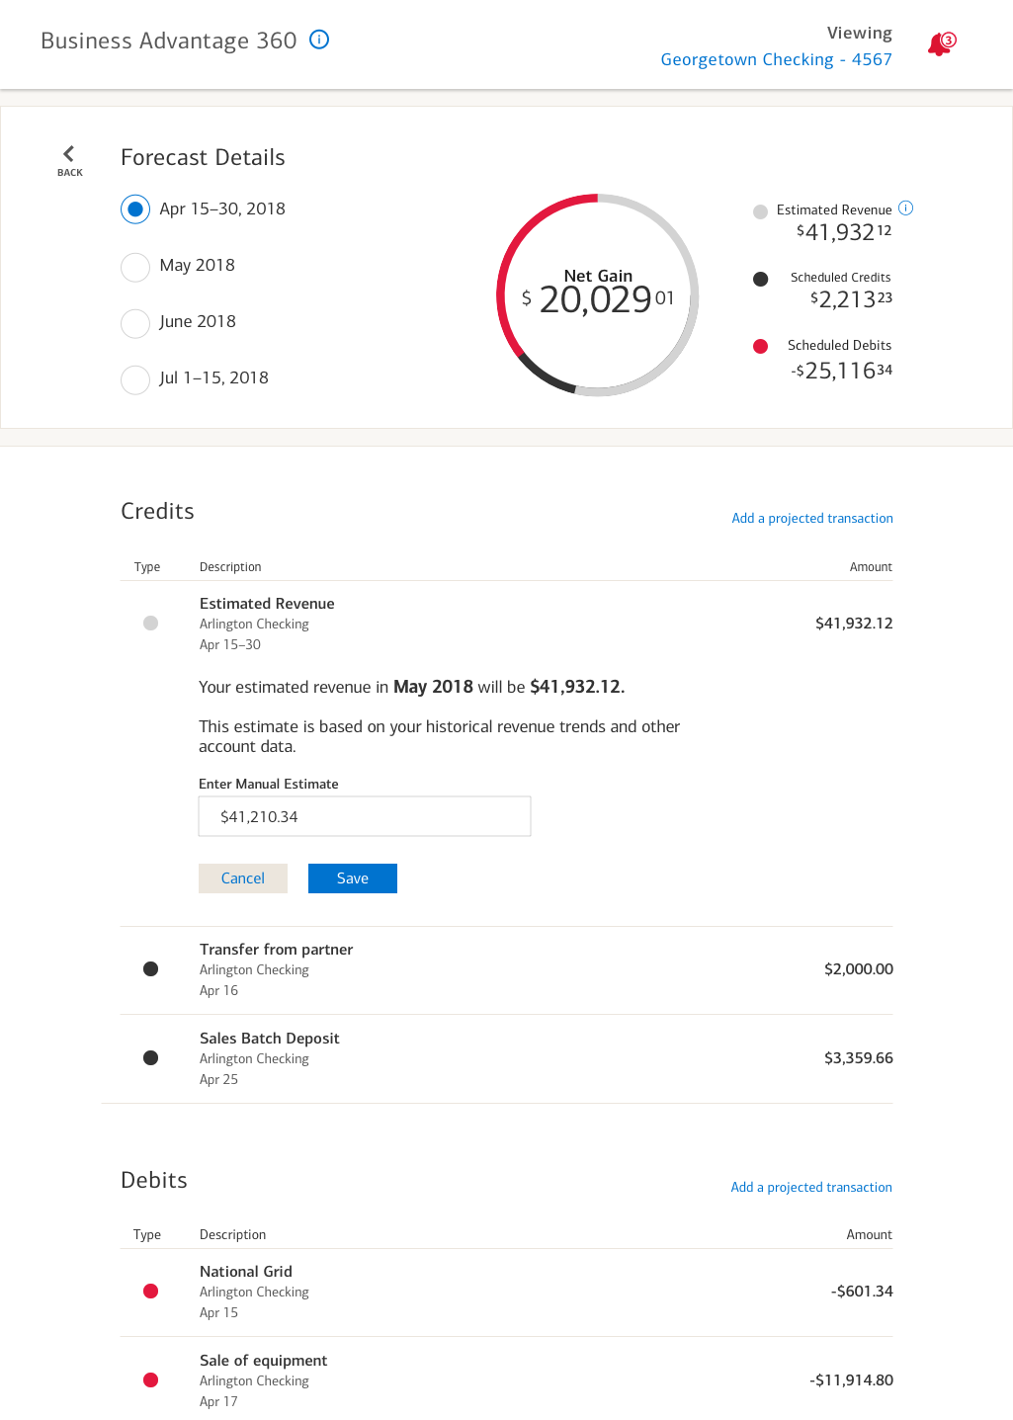Open the notifications bell icon
Screen dimensions: 1013x1420
click(x=940, y=44)
